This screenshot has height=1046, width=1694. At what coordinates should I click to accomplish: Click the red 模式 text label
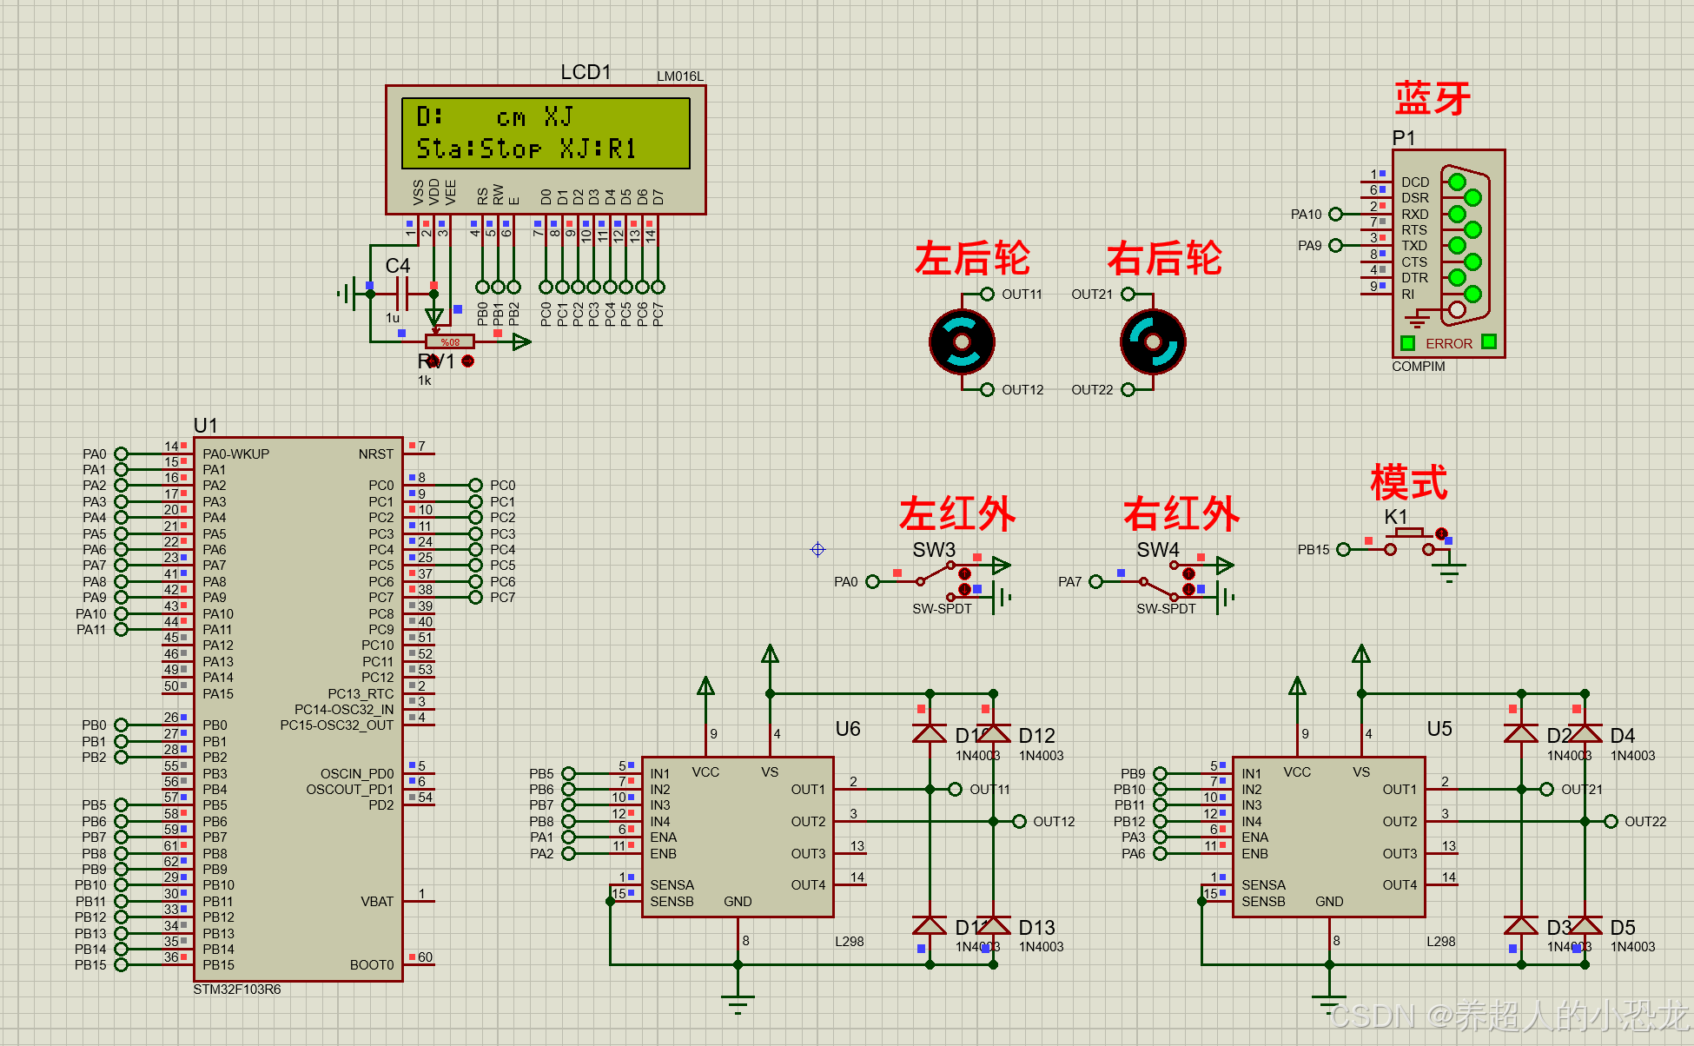point(1408,482)
